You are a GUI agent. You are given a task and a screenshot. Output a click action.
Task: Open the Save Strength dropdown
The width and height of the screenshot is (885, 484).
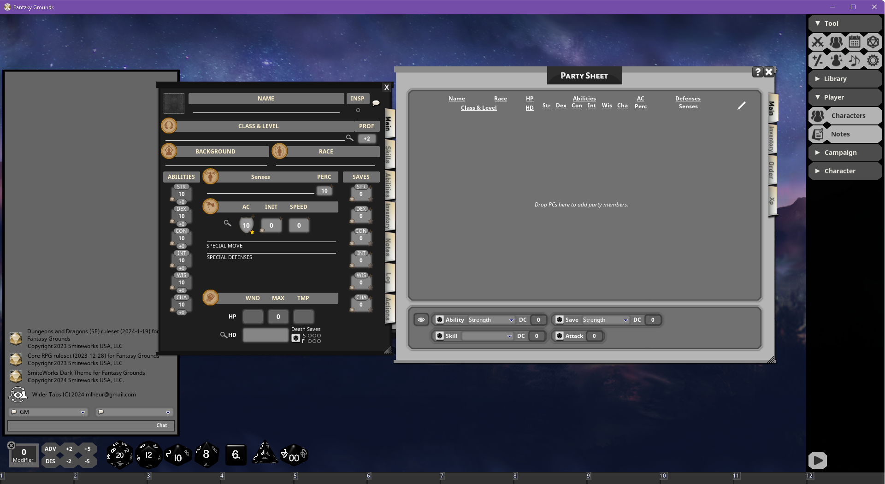coord(606,320)
